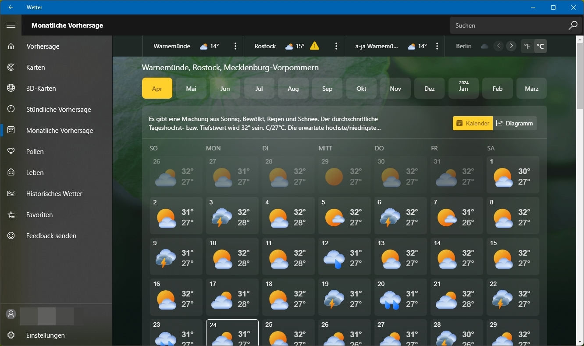This screenshot has height=346, width=584.
Task: Click Feedback senden in the sidebar
Action: (x=51, y=236)
